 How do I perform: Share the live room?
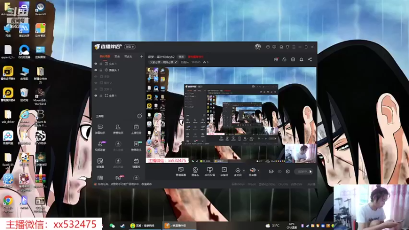[x=310, y=59]
